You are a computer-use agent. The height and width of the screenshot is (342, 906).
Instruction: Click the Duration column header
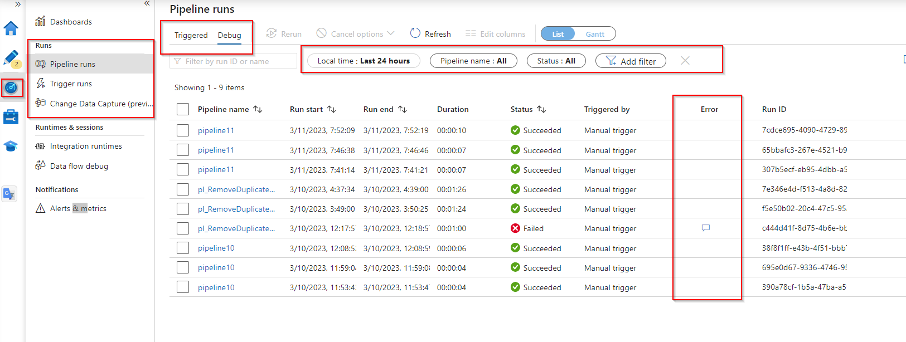click(453, 109)
